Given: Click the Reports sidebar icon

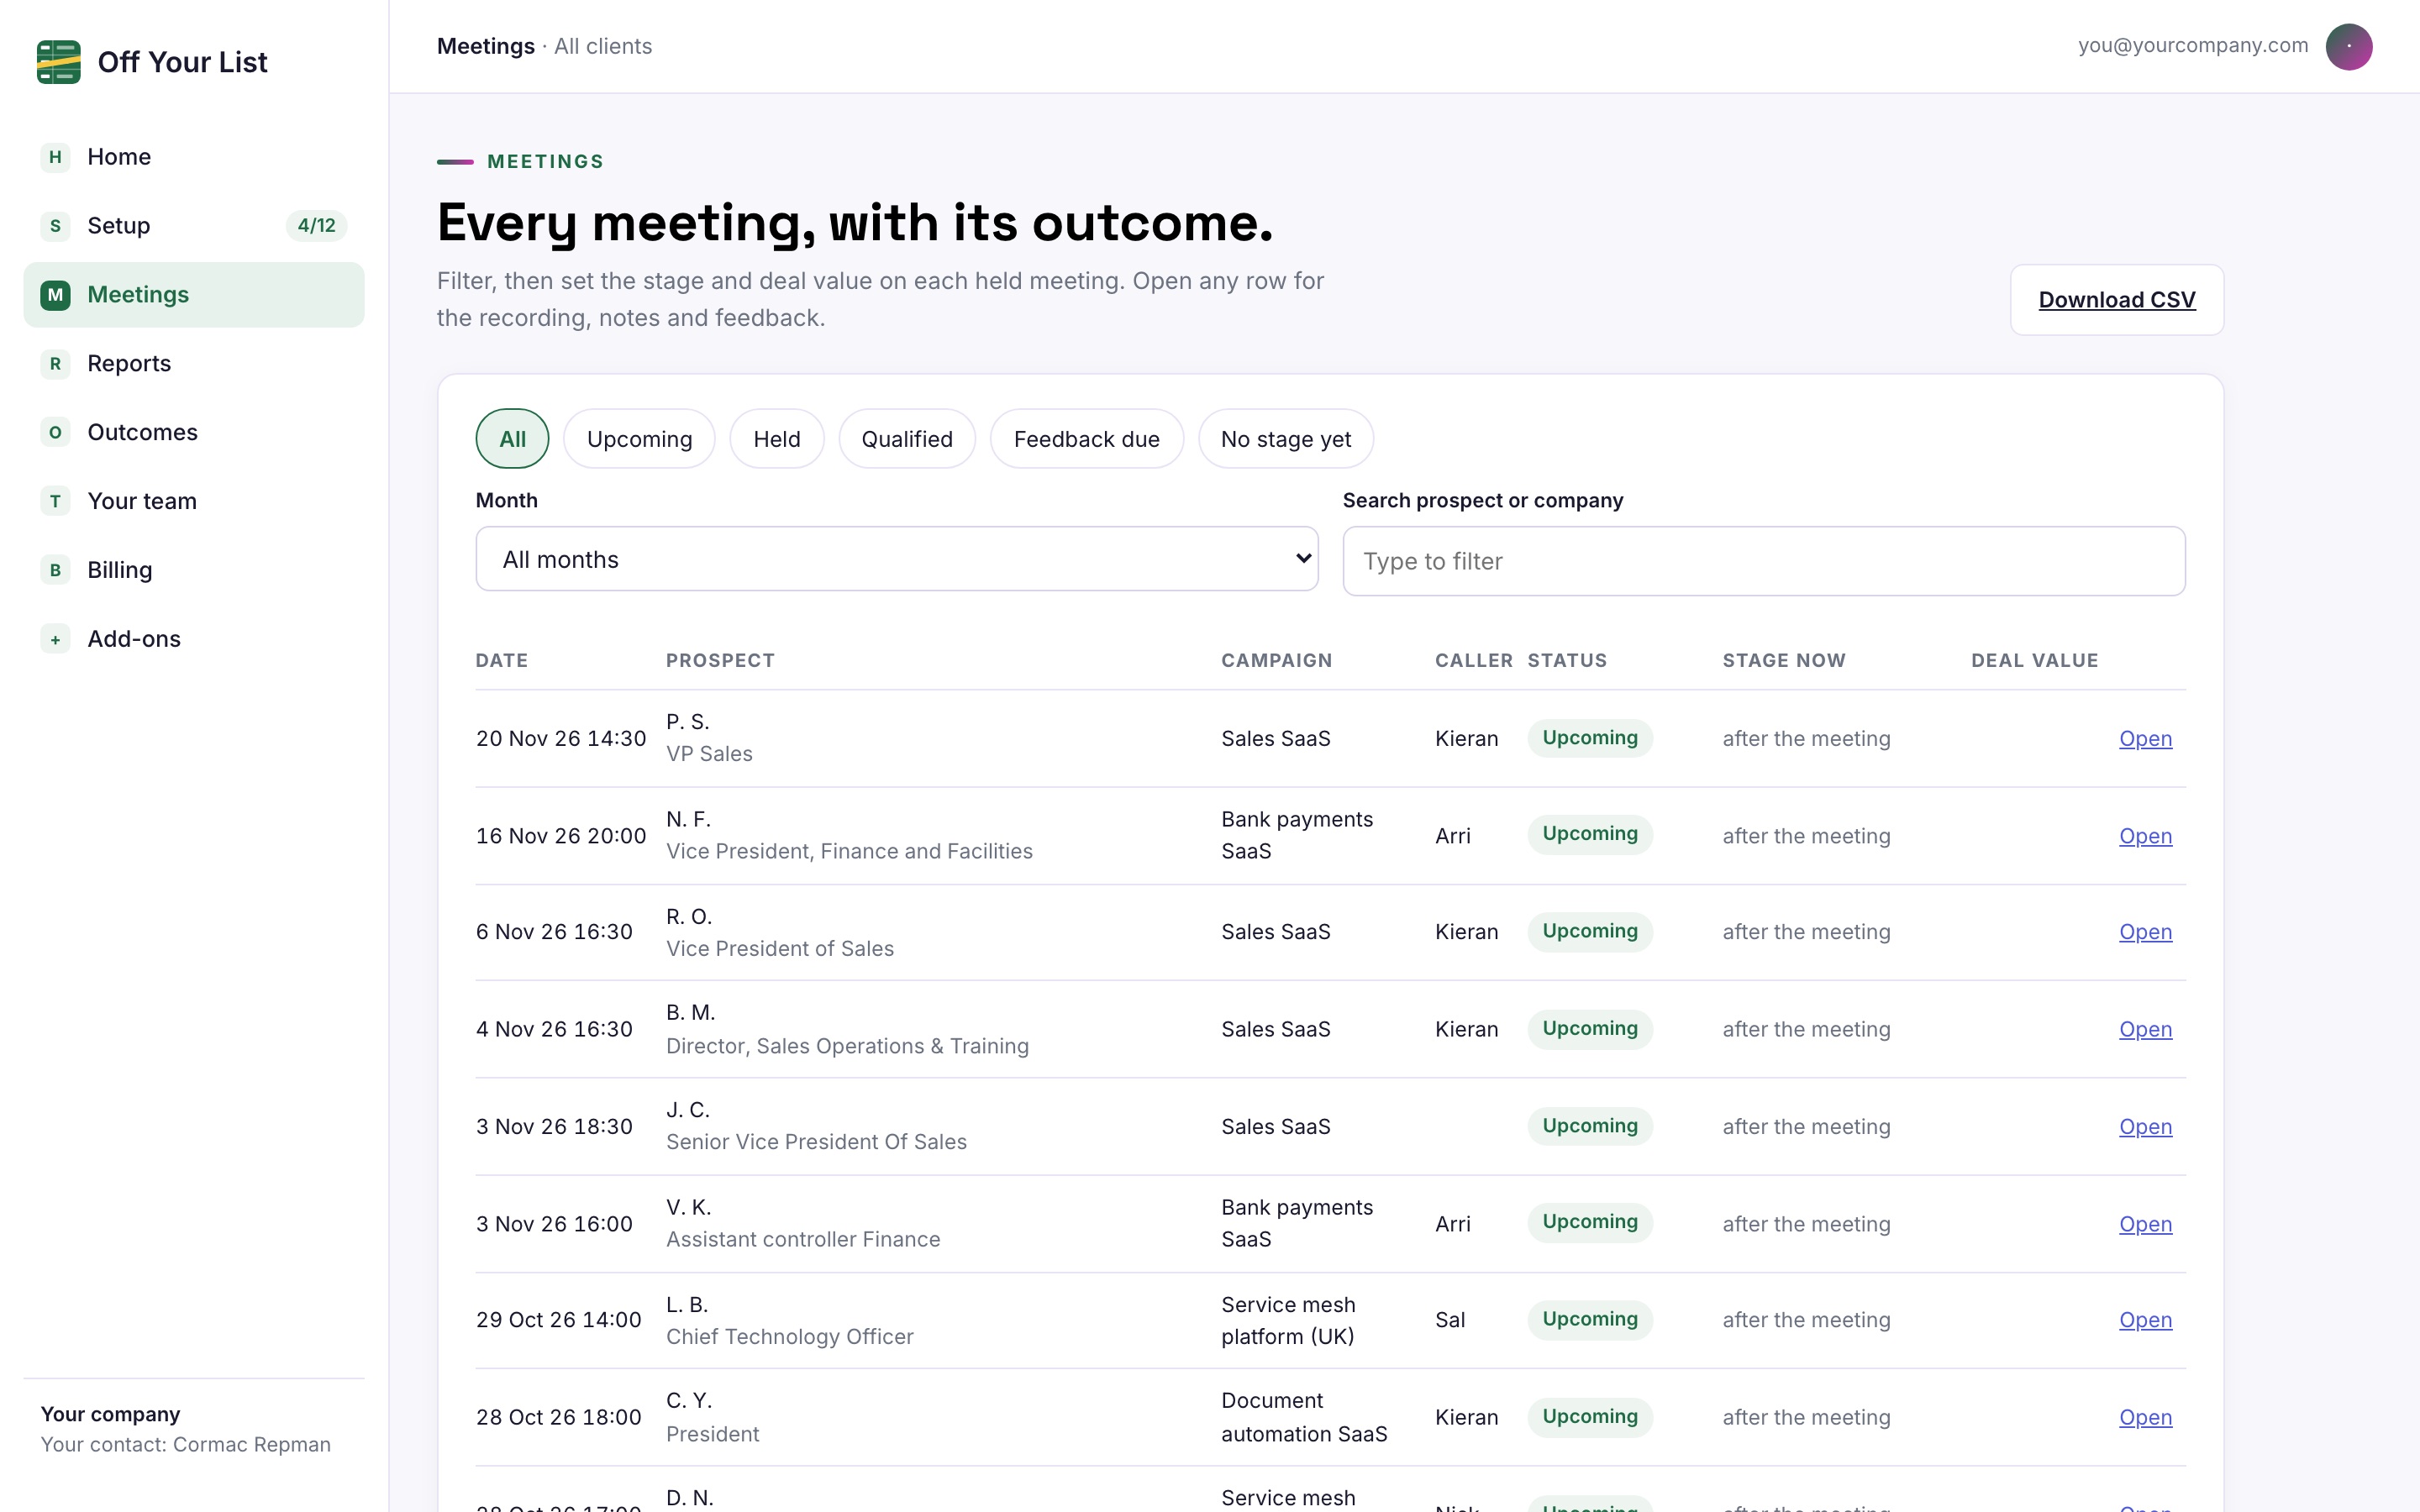Looking at the screenshot, I should [x=55, y=364].
